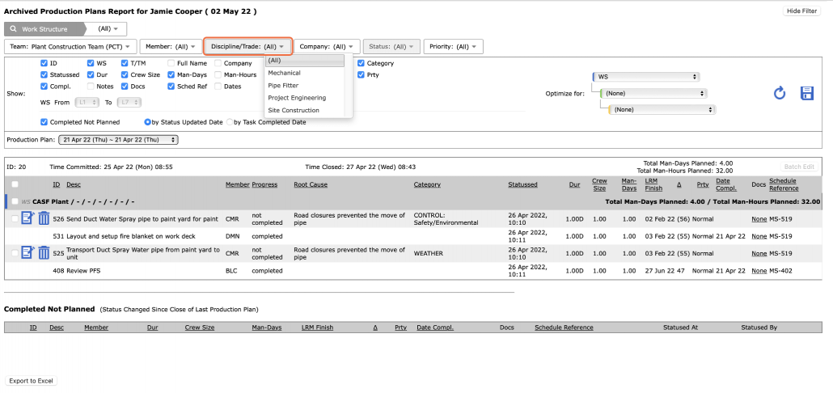This screenshot has height=393, width=833.
Task: Open the Priority filter dropdown
Action: pos(453,47)
